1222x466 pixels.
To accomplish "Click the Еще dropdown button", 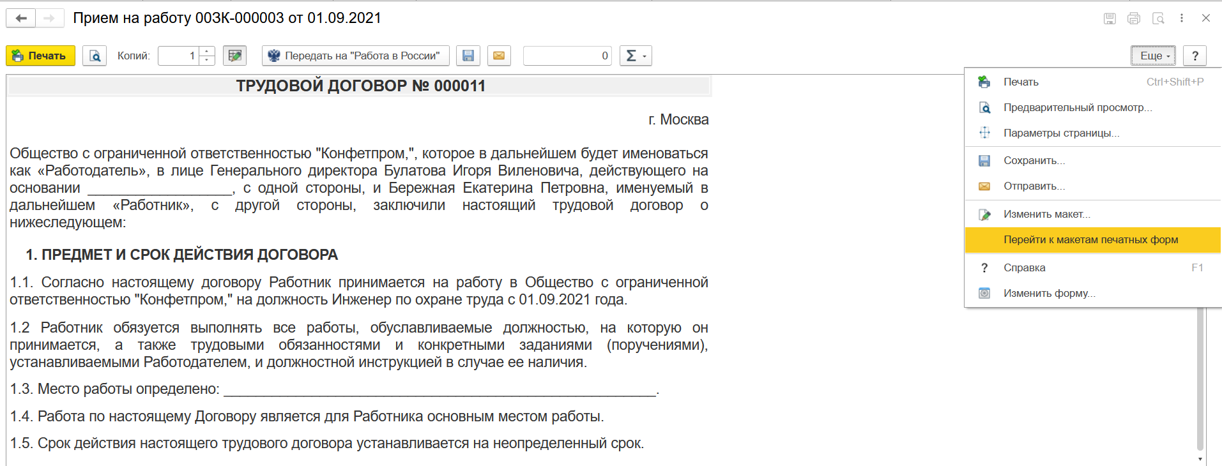I will click(1154, 56).
